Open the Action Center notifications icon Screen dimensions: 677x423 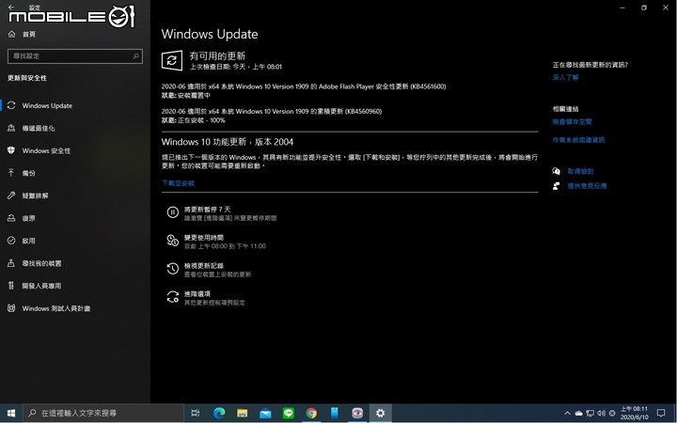661,413
